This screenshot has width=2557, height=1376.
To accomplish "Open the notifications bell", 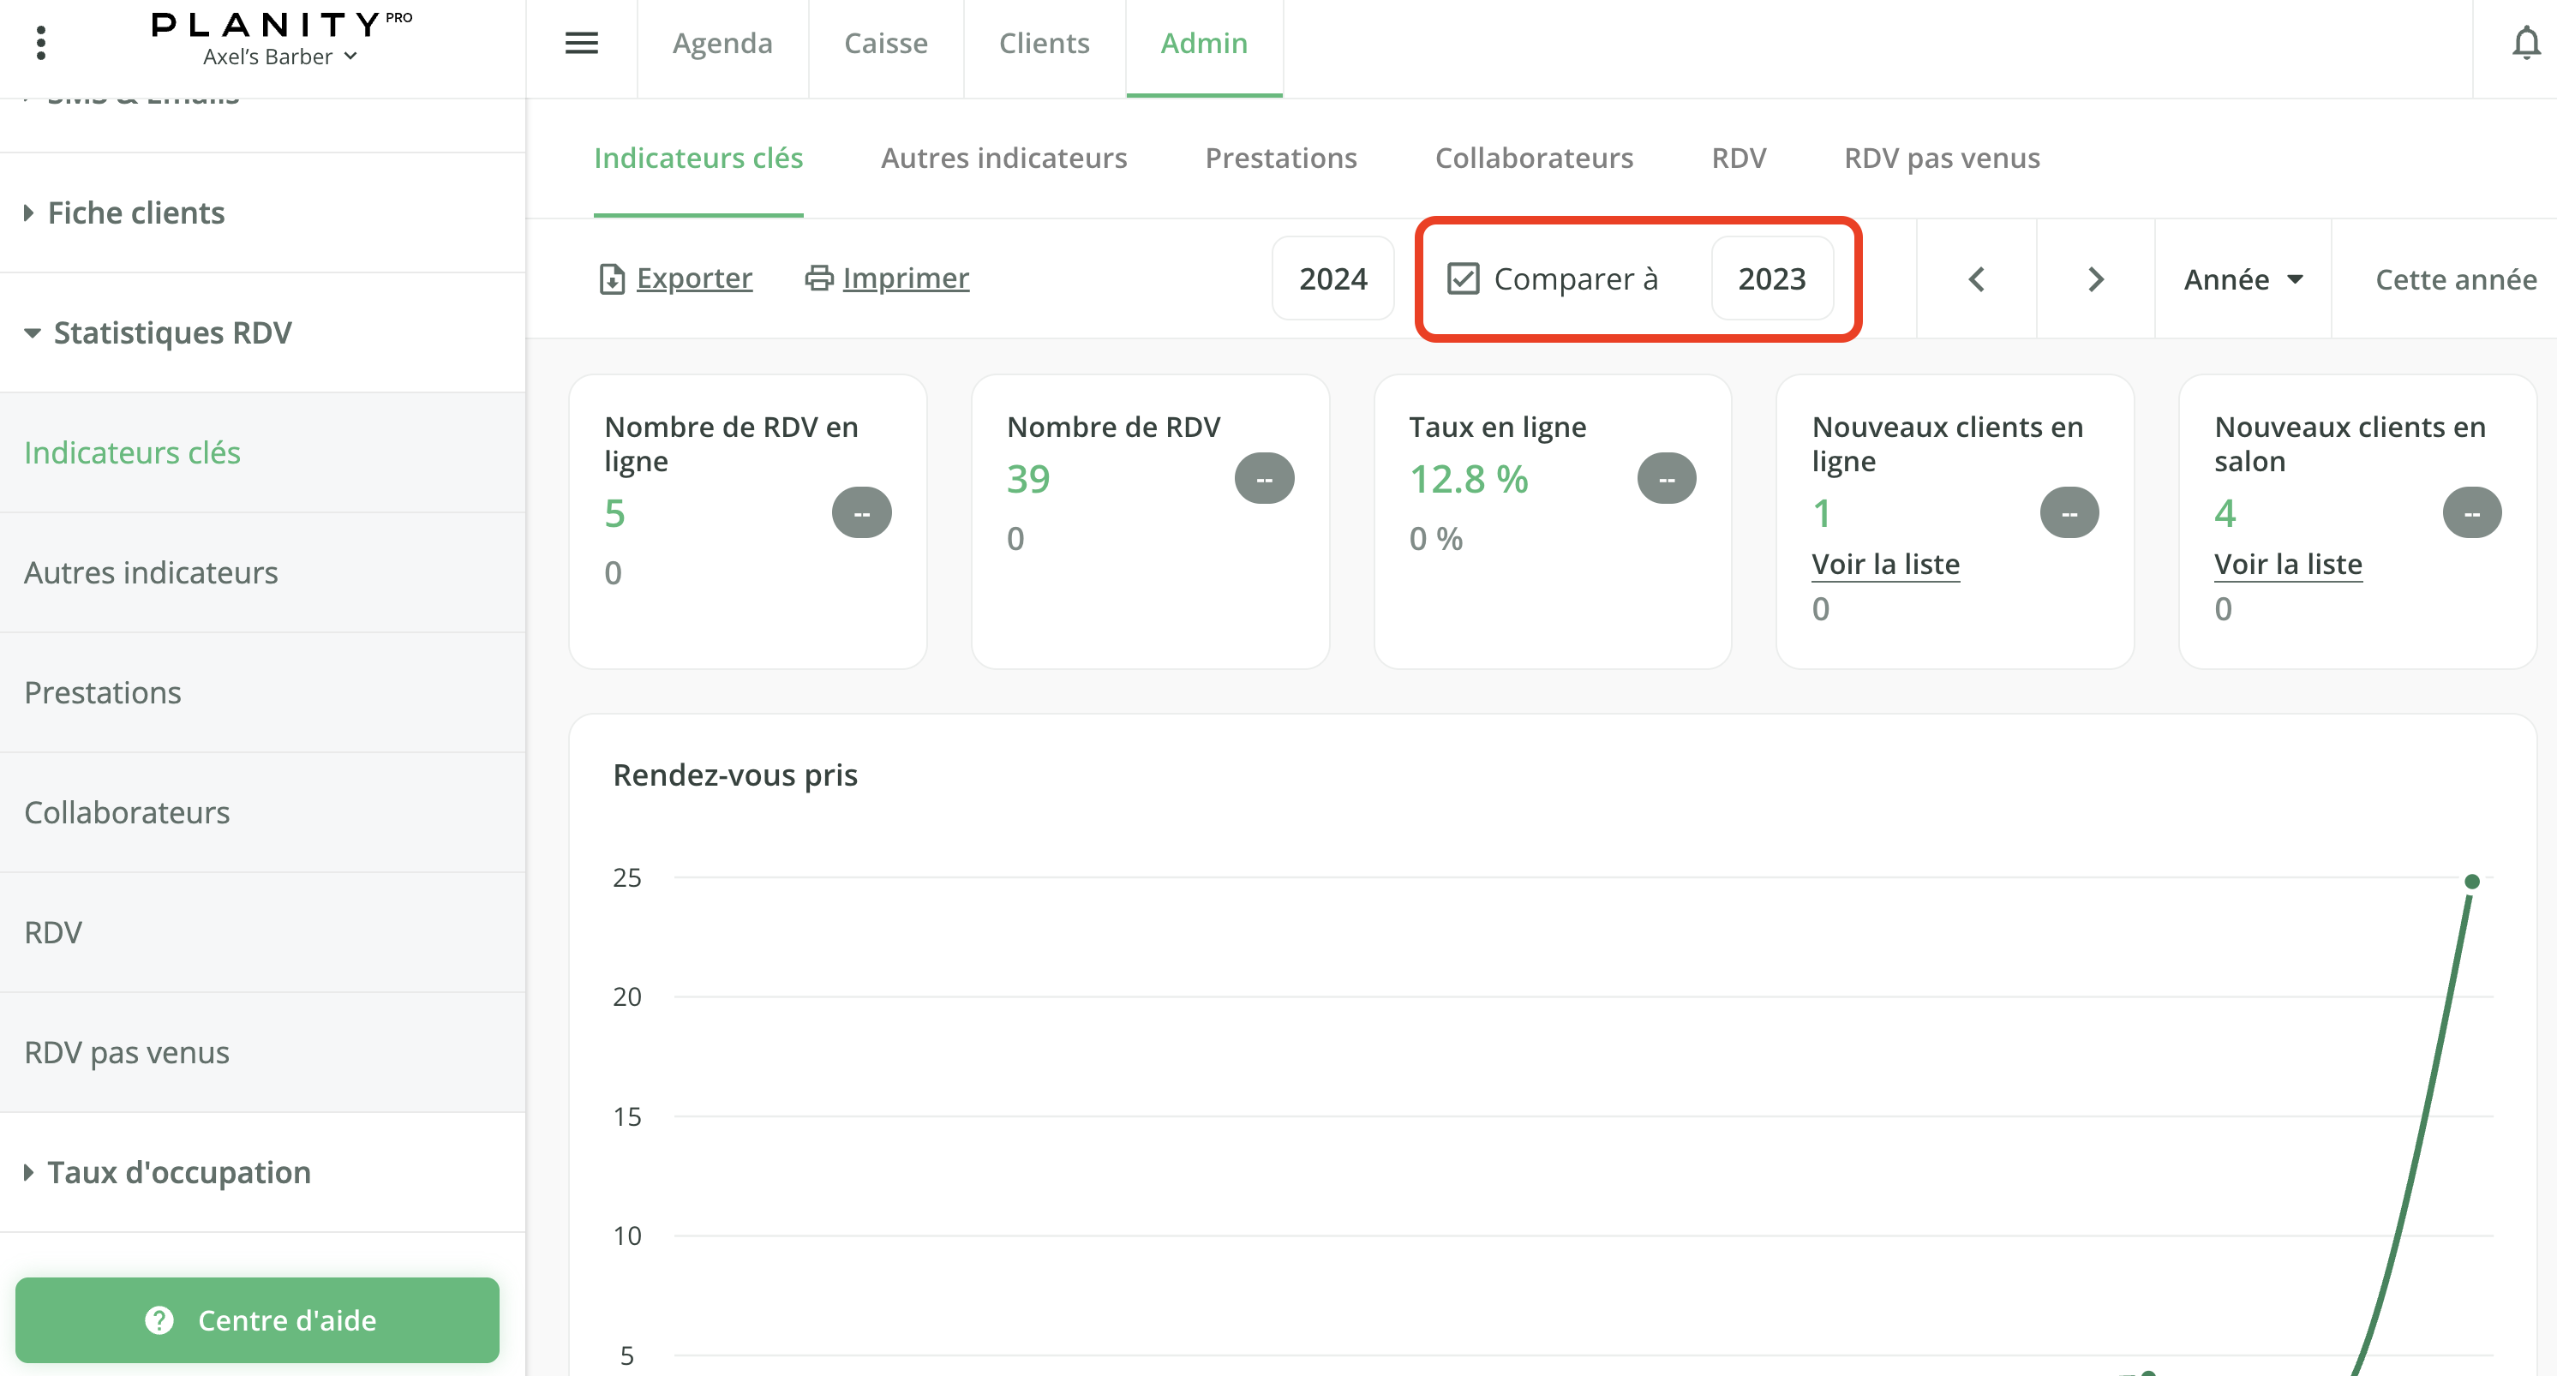I will tap(2525, 43).
